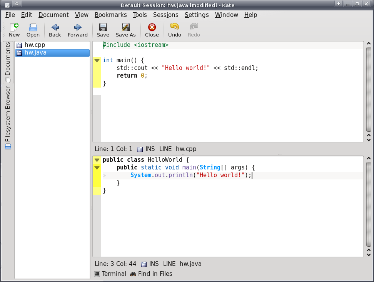The image size is (374, 282).
Task: Show the Documents side panel tab
Action: (x=8, y=62)
